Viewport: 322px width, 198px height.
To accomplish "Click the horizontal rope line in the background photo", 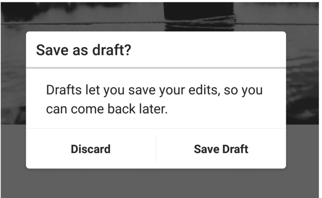I will [x=82, y=23].
